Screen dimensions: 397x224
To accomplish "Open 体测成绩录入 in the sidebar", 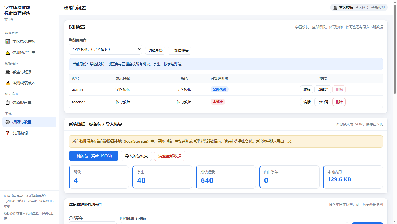I will (29, 83).
